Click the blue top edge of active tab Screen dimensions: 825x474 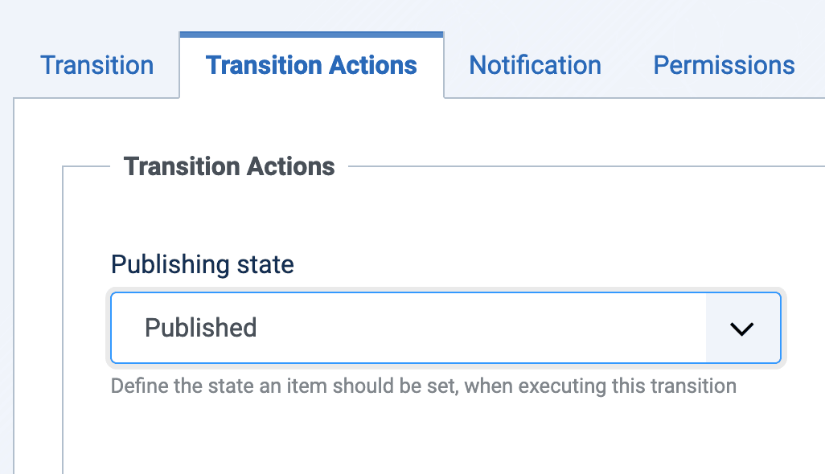pyautogui.click(x=311, y=35)
